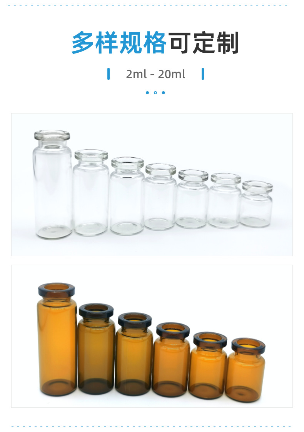Click the right solid blue dot indicator
304x432 pixels.
point(164,93)
